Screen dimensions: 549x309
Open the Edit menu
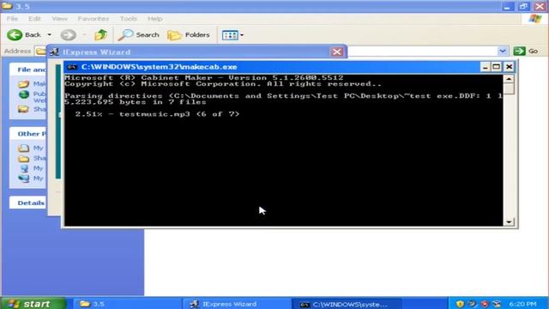34,19
